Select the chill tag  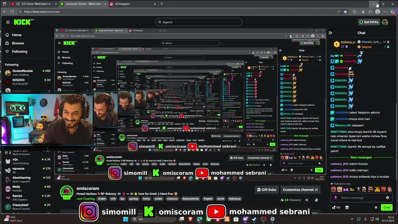coord(113,199)
